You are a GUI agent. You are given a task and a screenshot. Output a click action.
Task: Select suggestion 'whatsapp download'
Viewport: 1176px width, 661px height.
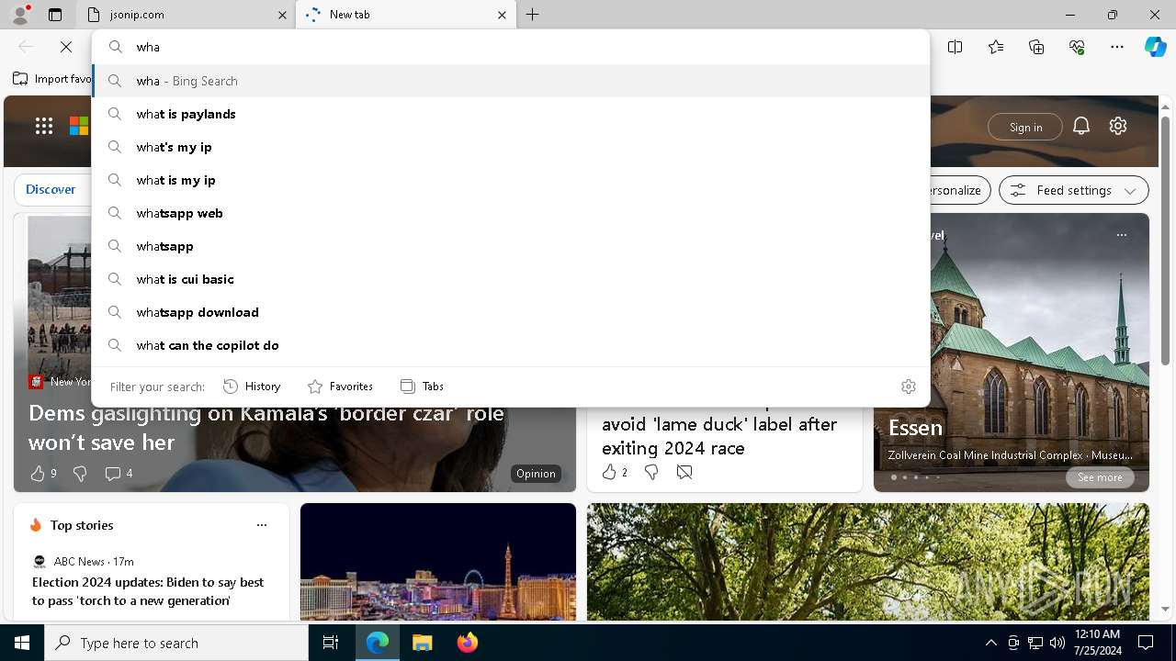[511, 312]
